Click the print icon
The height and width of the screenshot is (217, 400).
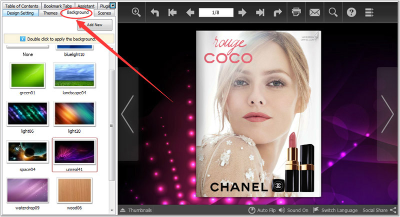pos(296,12)
